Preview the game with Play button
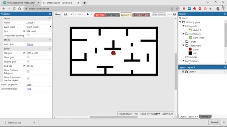227x127 pixels. (88, 14)
